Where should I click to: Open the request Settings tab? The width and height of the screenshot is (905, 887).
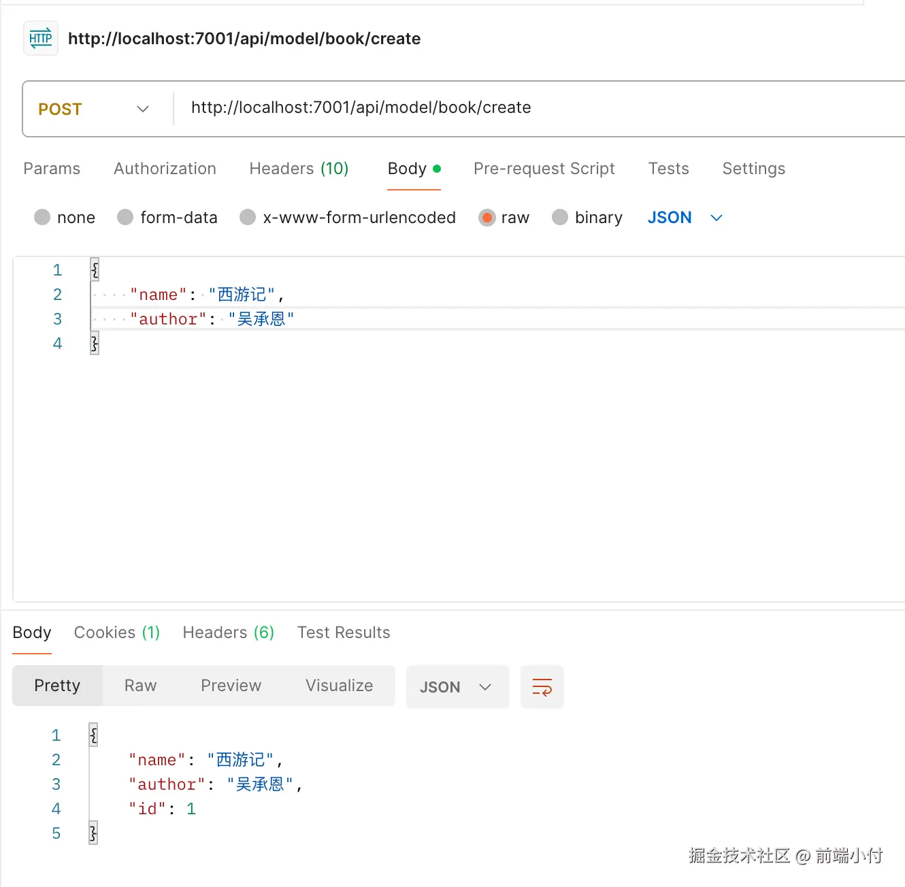[x=753, y=169]
